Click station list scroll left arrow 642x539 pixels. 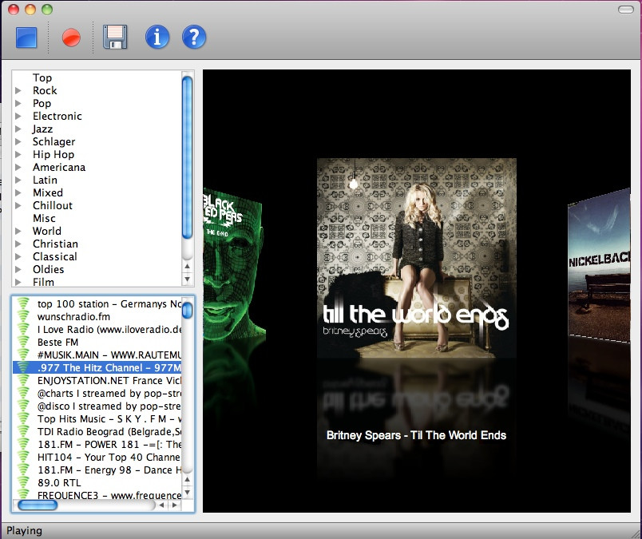pyautogui.click(x=162, y=505)
